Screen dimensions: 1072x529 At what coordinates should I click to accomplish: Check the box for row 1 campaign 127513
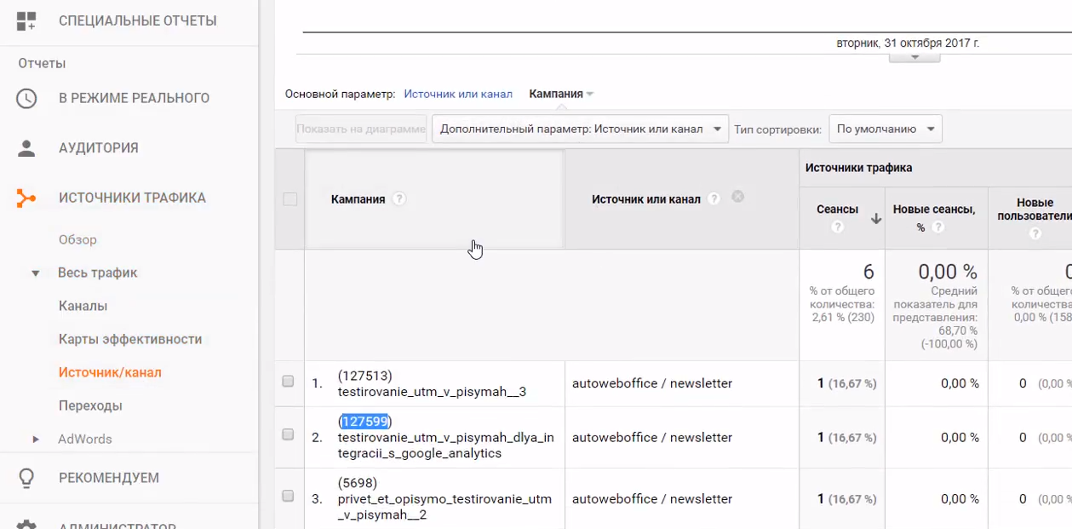(288, 382)
